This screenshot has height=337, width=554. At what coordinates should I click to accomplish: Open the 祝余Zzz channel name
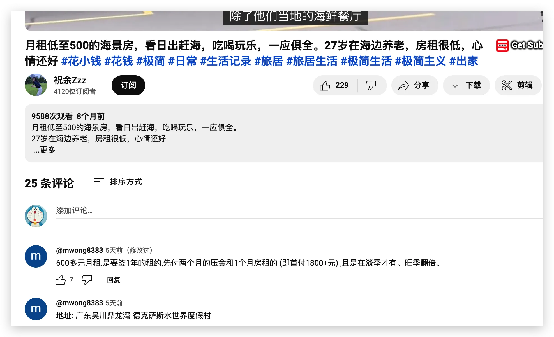pyautogui.click(x=70, y=80)
